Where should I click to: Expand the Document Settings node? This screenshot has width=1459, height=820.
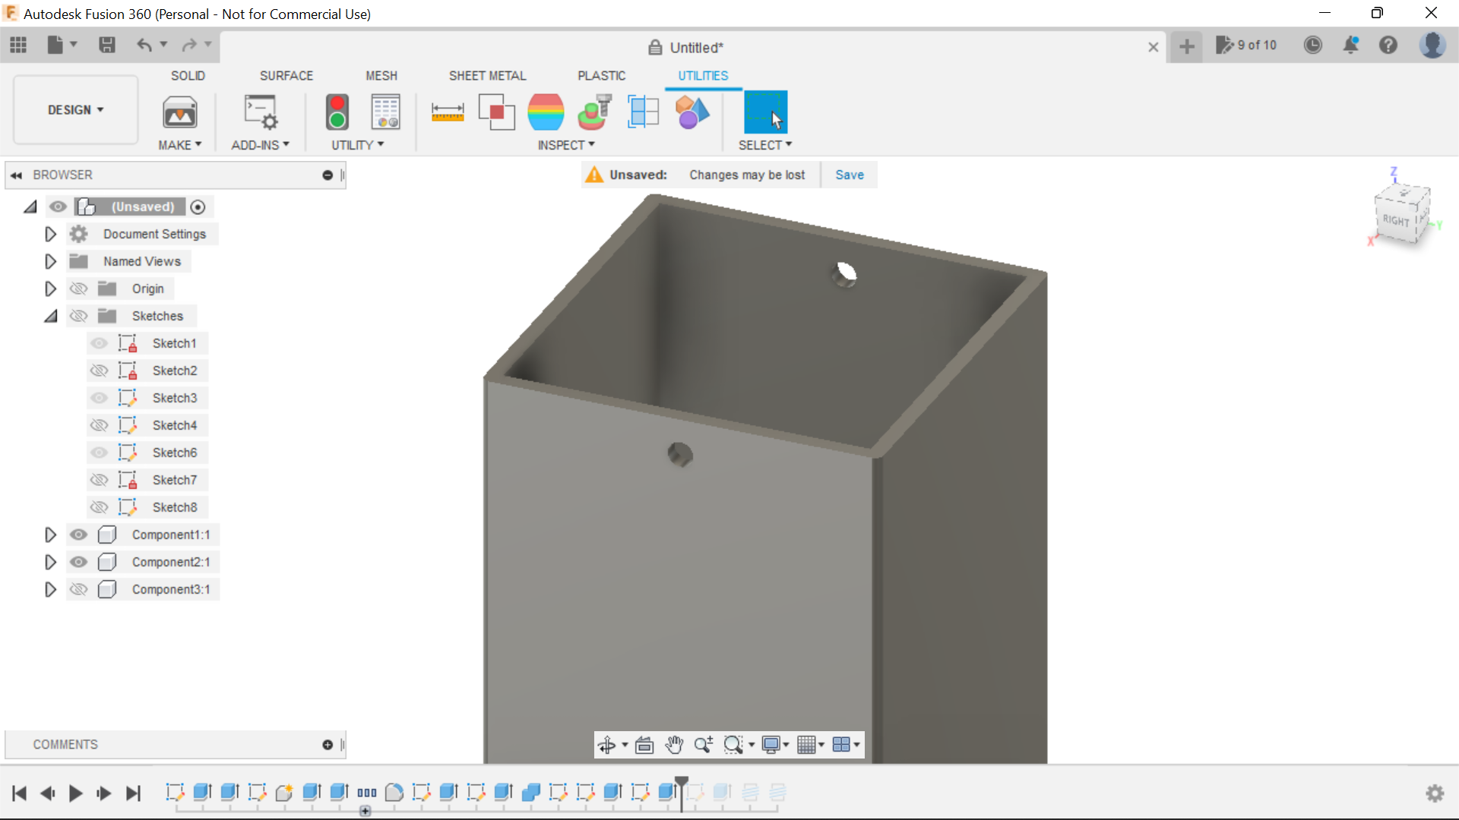50,234
